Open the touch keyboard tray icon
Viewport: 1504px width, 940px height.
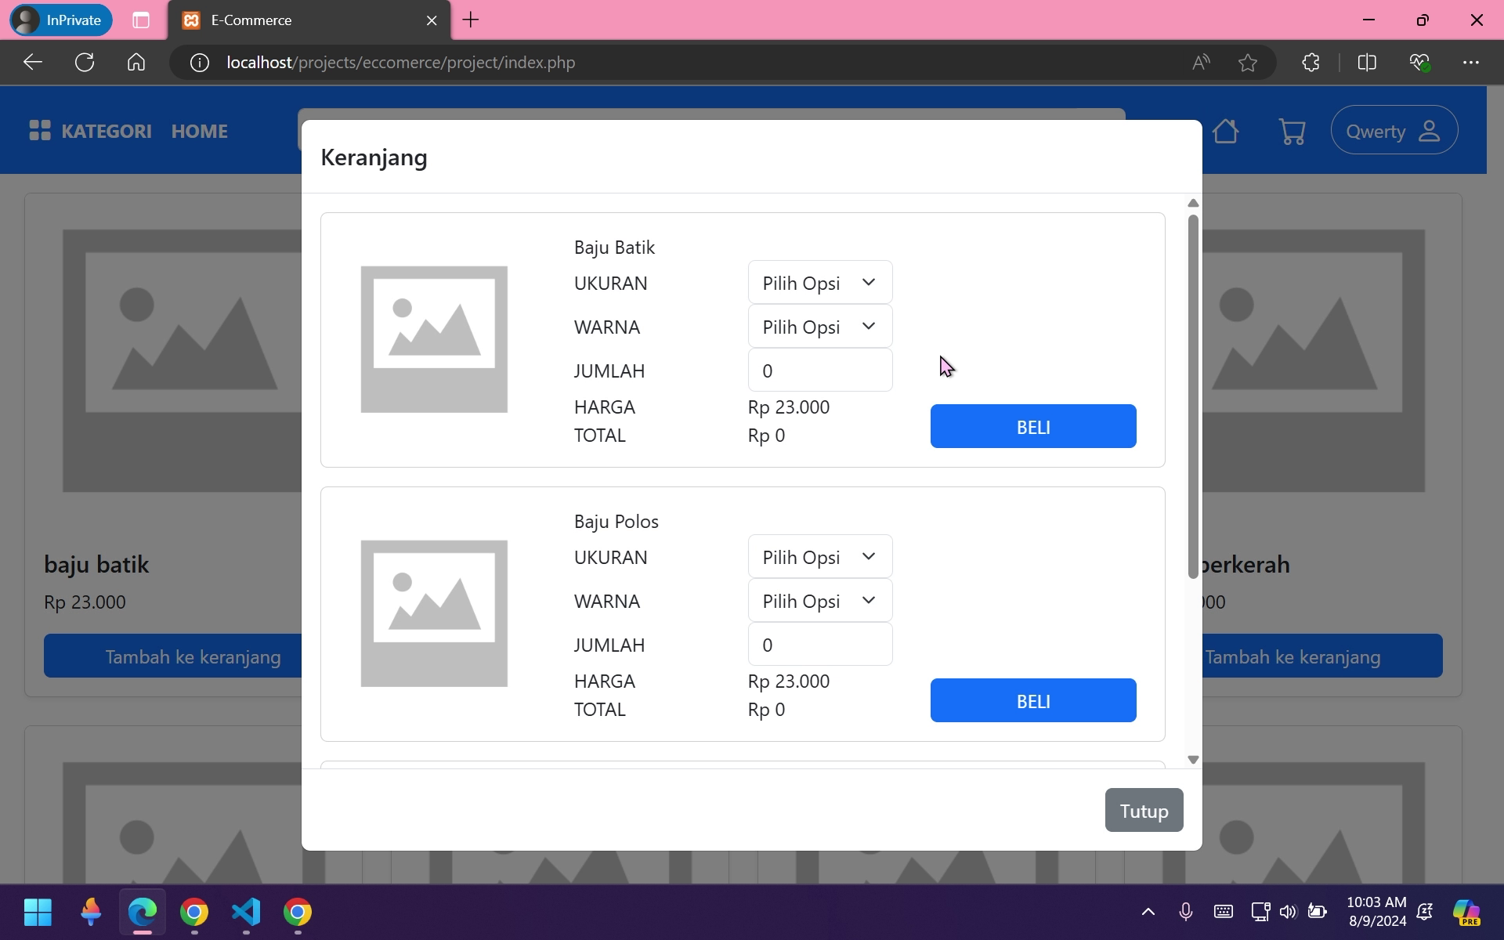click(1224, 912)
